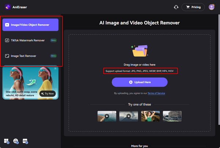This screenshot has height=148, width=220.
Task: Try the ocean coastline sample video
Action: [x=107, y=116]
